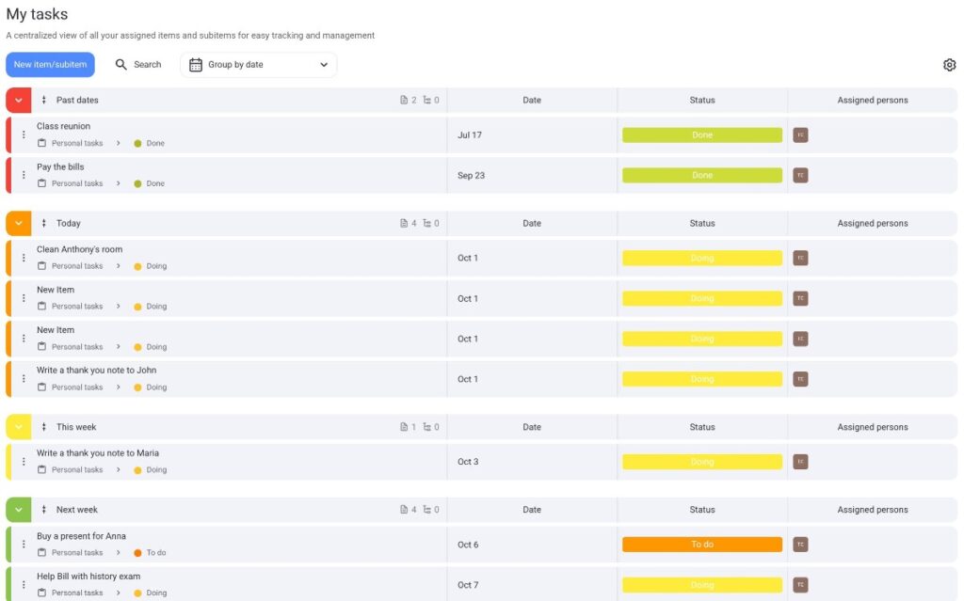Click the sort arrows icon beside Past dates
Screen dimensions: 964x601
point(43,100)
